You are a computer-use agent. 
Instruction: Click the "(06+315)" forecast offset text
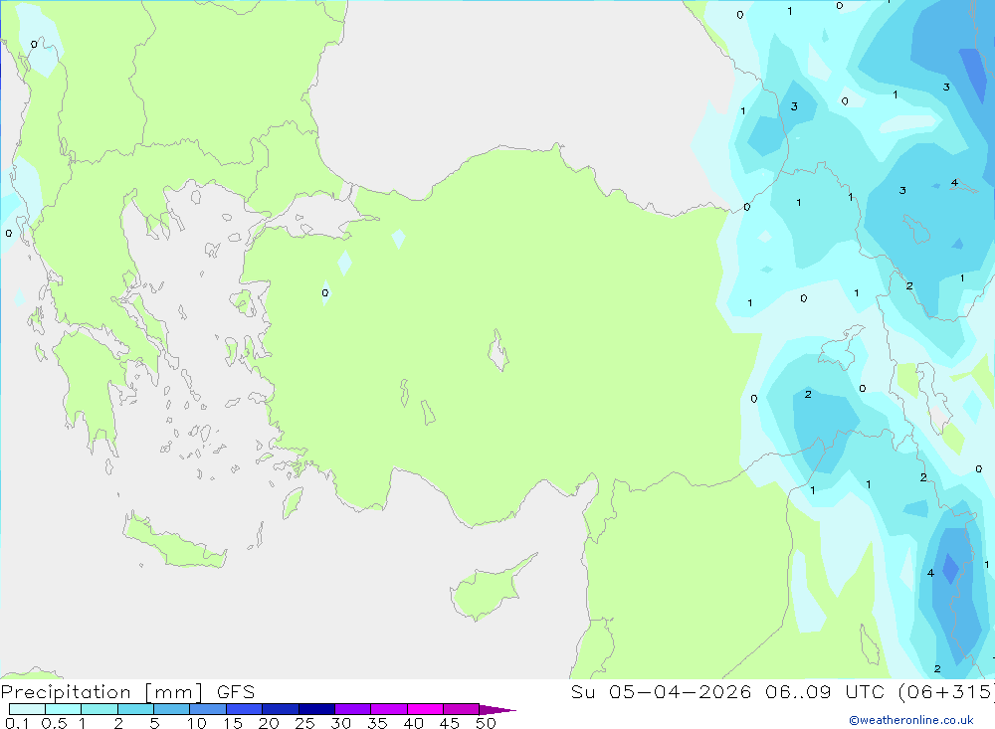click(x=947, y=692)
